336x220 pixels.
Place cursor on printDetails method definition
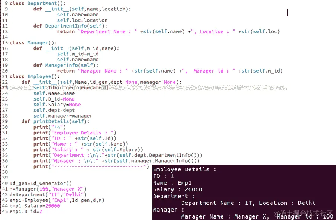coord(55,121)
